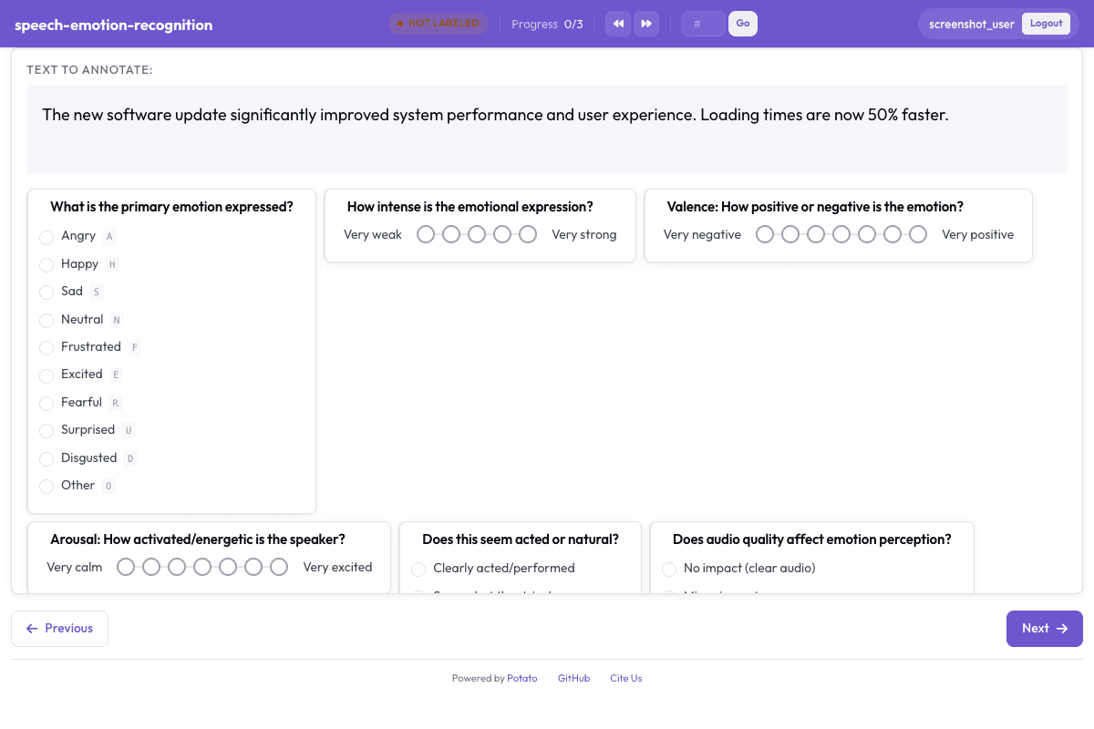Screen dimensions: 1094x729
Task: Mark the emotion as Neutral
Action: (x=46, y=320)
